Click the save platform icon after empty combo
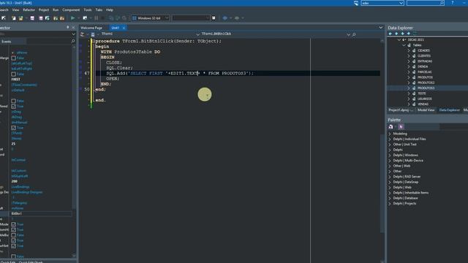468x263 pixels. click(x=214, y=18)
